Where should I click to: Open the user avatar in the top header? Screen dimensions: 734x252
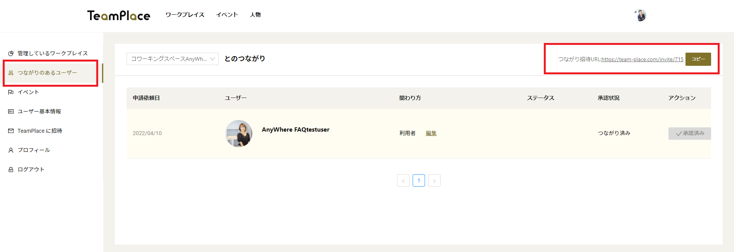point(640,15)
